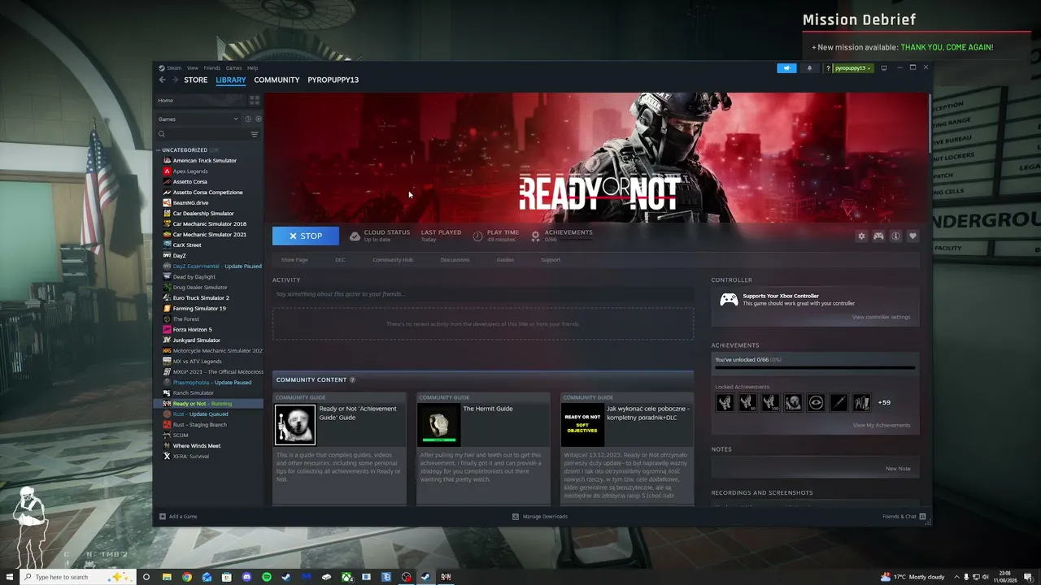Open File Explorer from the taskbar
The image size is (1041, 585).
click(x=167, y=577)
